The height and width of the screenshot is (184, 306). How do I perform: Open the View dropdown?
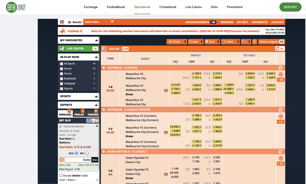coord(230,42)
